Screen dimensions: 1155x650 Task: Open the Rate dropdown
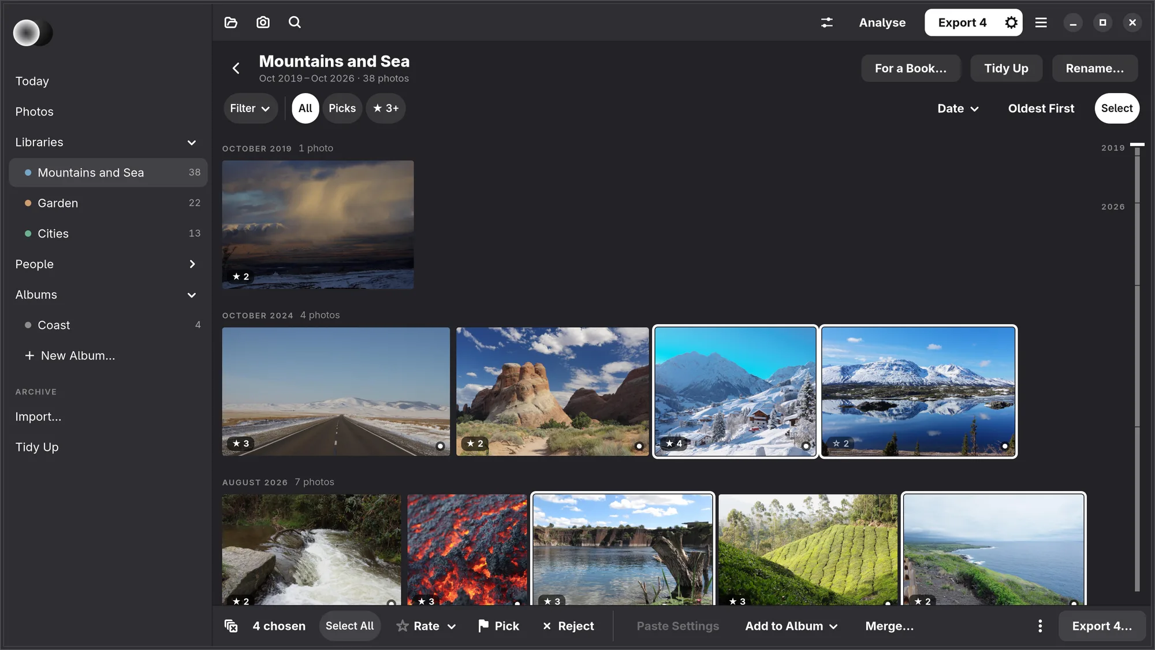click(x=426, y=626)
